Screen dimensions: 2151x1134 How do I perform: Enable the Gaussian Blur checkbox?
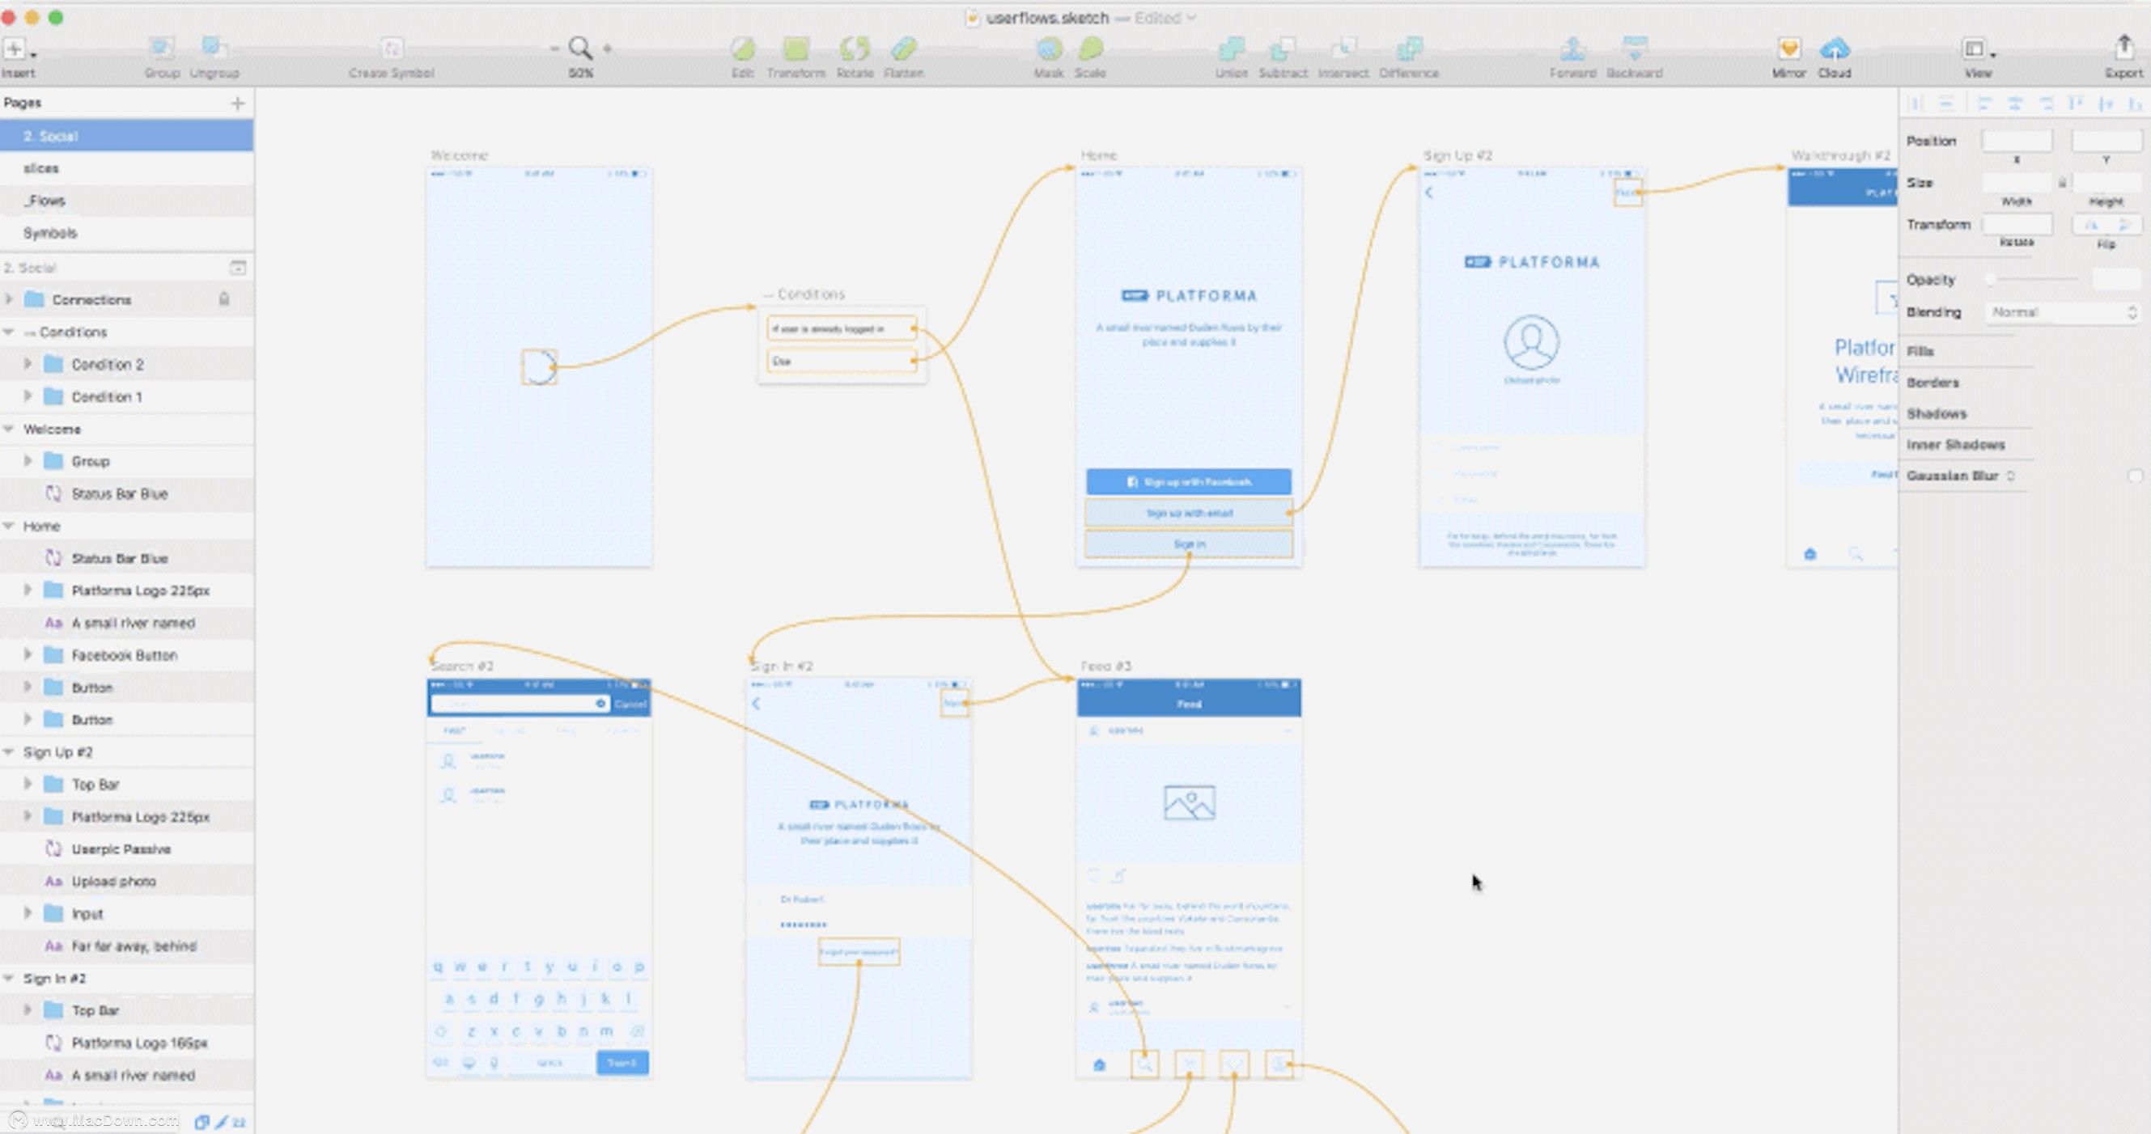[x=2134, y=476]
